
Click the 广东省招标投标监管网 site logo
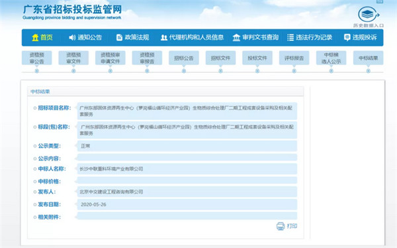click(72, 12)
